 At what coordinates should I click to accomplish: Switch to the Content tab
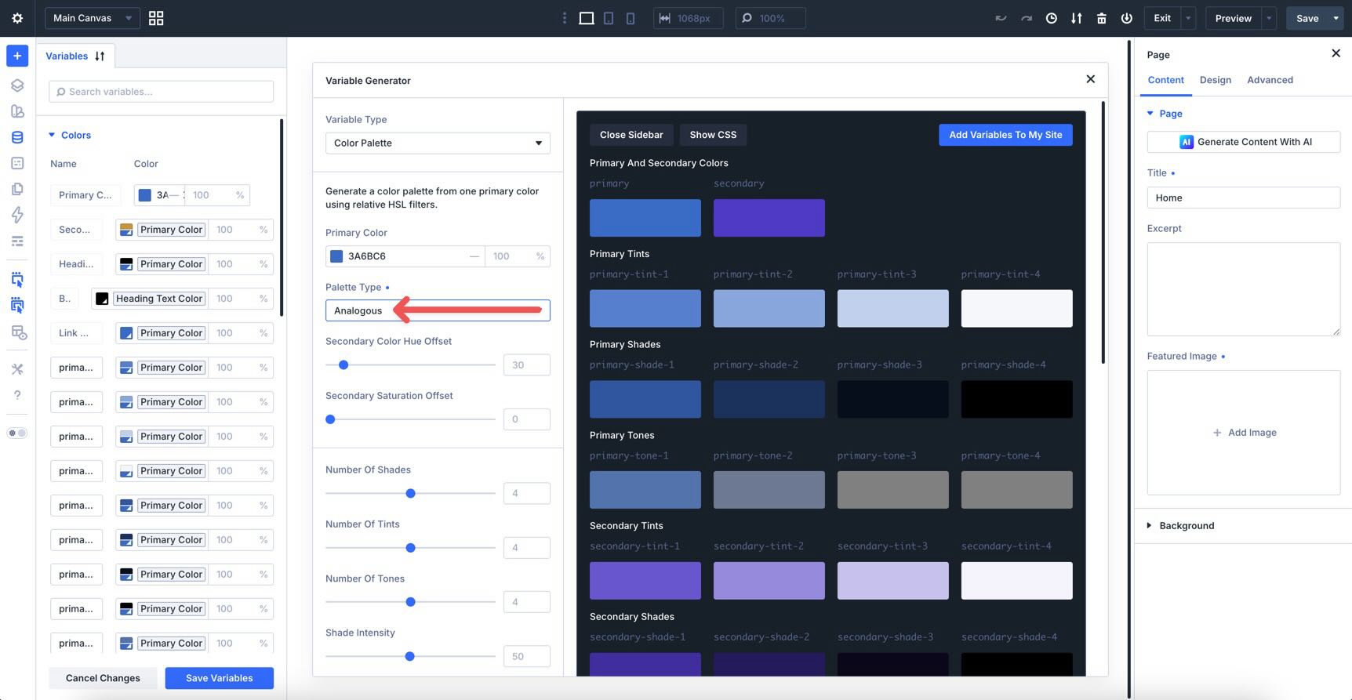coord(1165,80)
